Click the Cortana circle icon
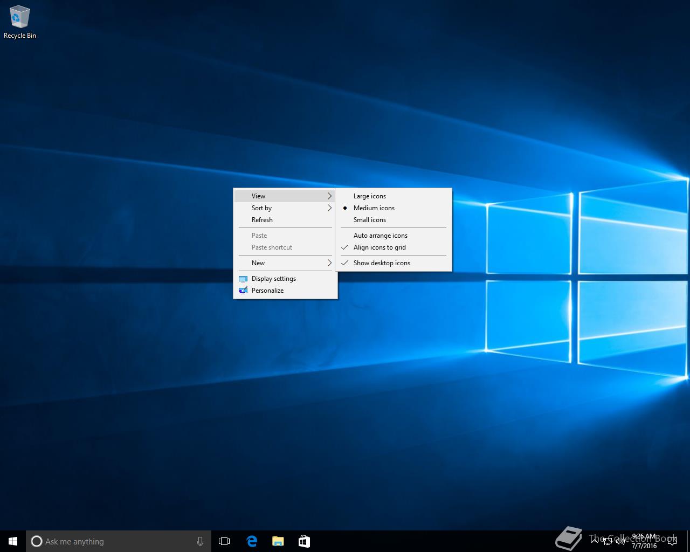The image size is (690, 552). click(37, 541)
